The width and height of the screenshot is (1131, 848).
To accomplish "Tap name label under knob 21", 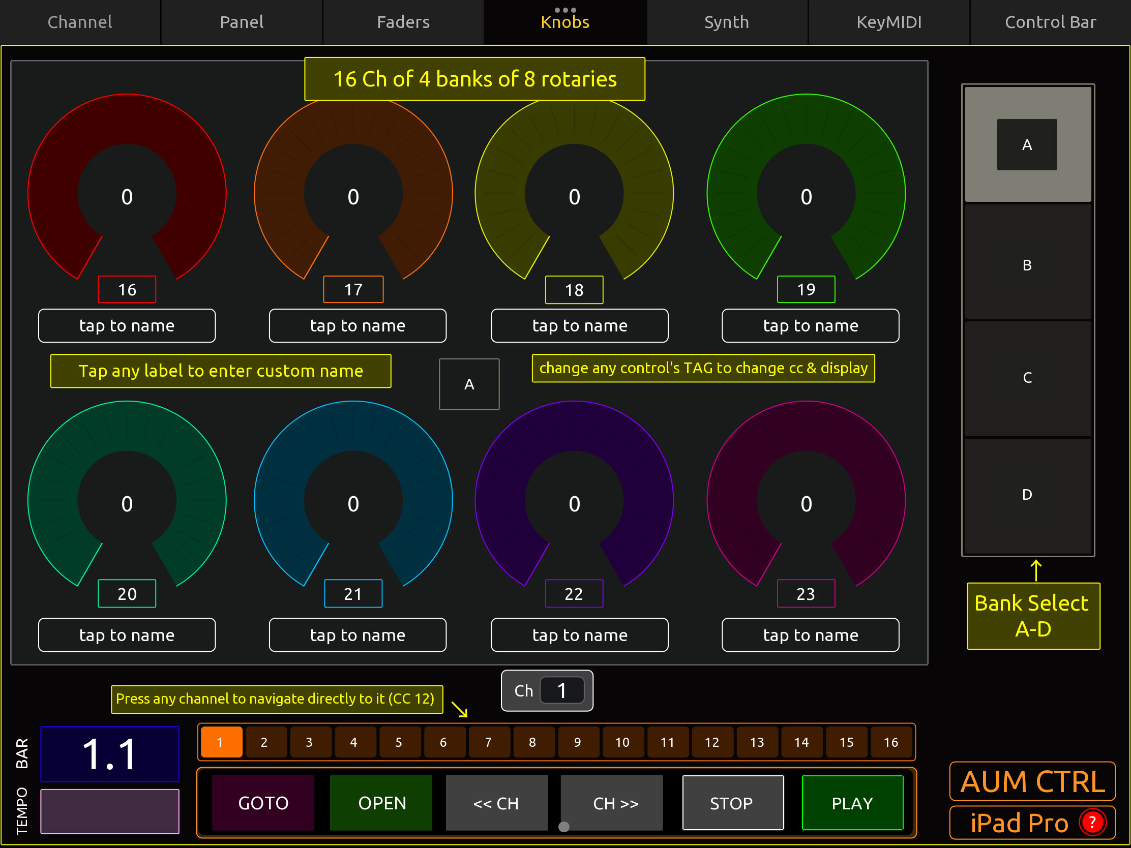I will [x=358, y=635].
